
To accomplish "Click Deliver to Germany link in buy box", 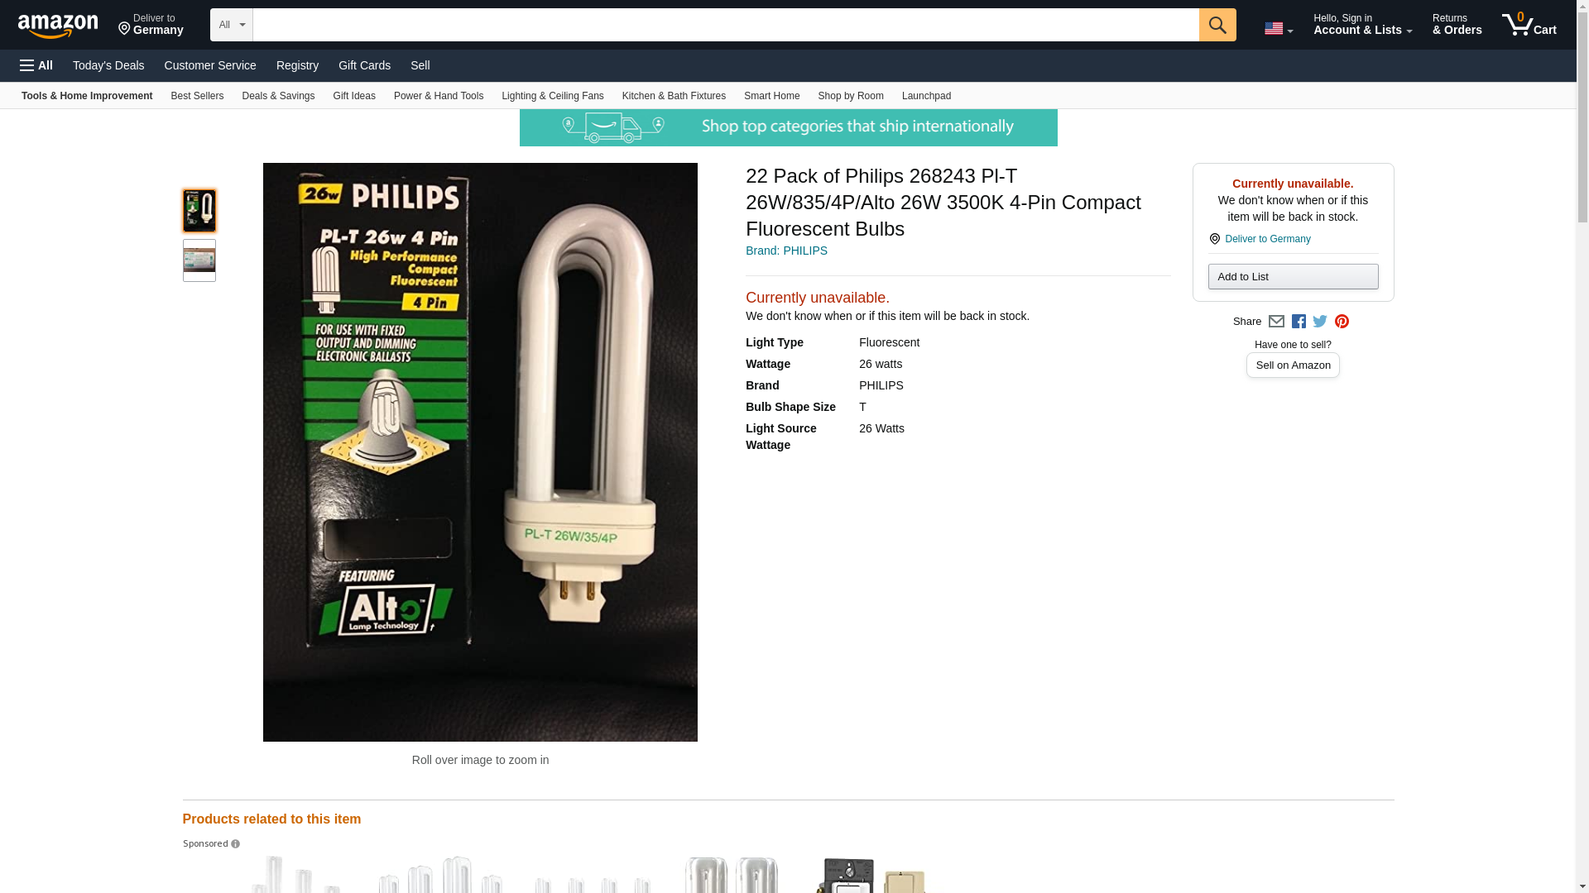I will [x=1267, y=239].
